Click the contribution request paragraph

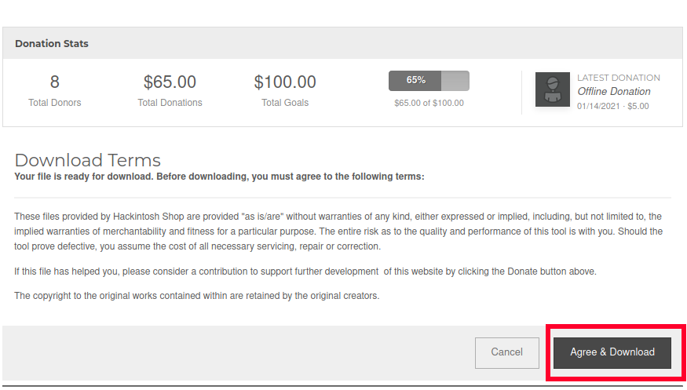(x=305, y=272)
